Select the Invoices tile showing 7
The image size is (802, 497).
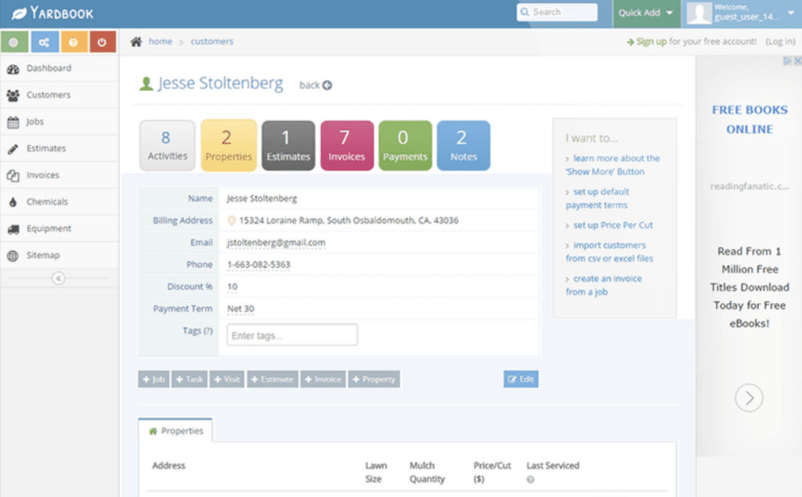(346, 146)
